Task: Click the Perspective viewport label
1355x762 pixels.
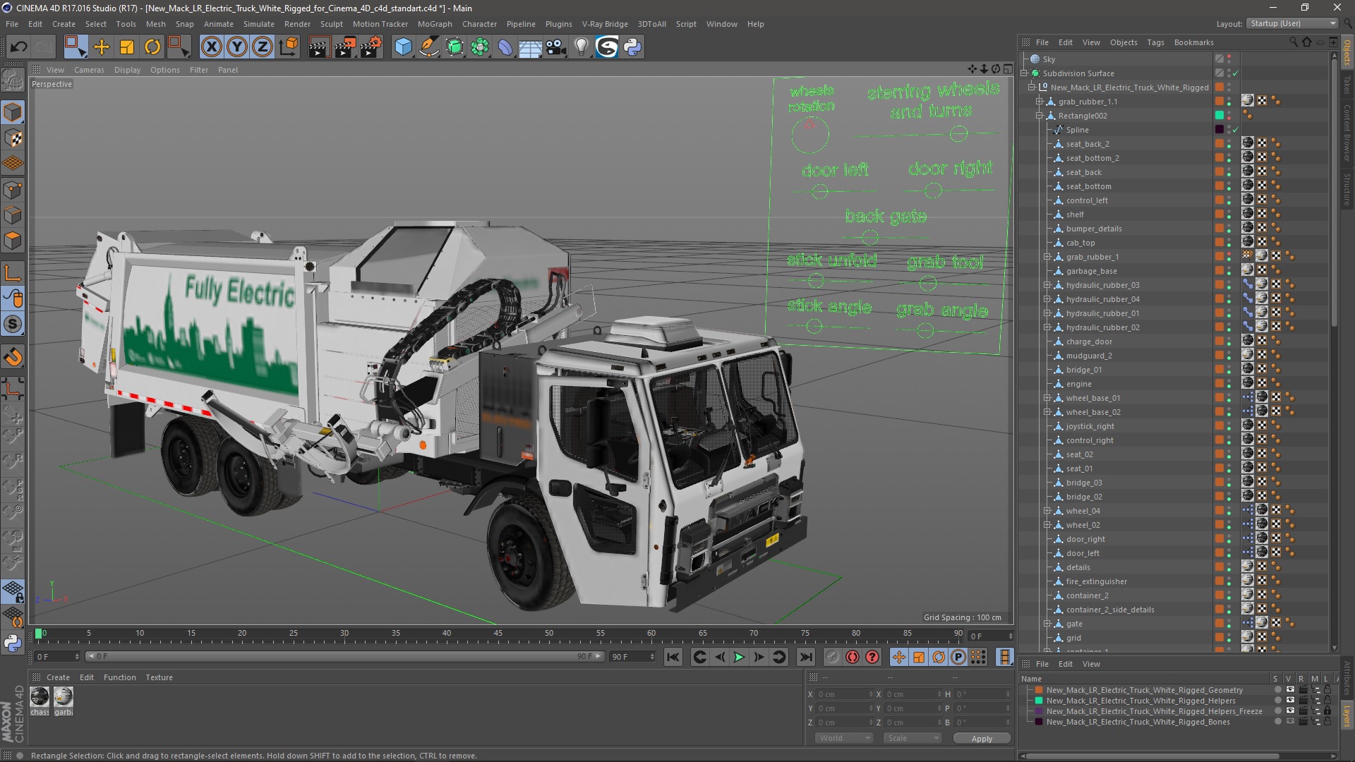Action: pyautogui.click(x=52, y=84)
